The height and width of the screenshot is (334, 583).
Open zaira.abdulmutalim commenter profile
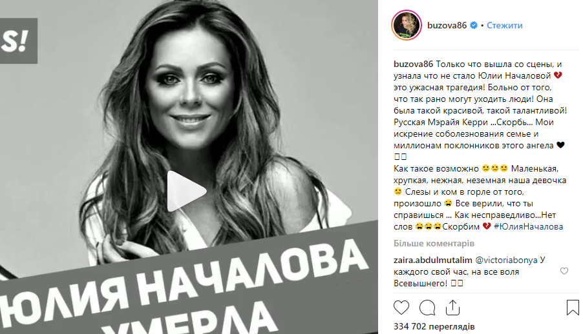click(433, 260)
